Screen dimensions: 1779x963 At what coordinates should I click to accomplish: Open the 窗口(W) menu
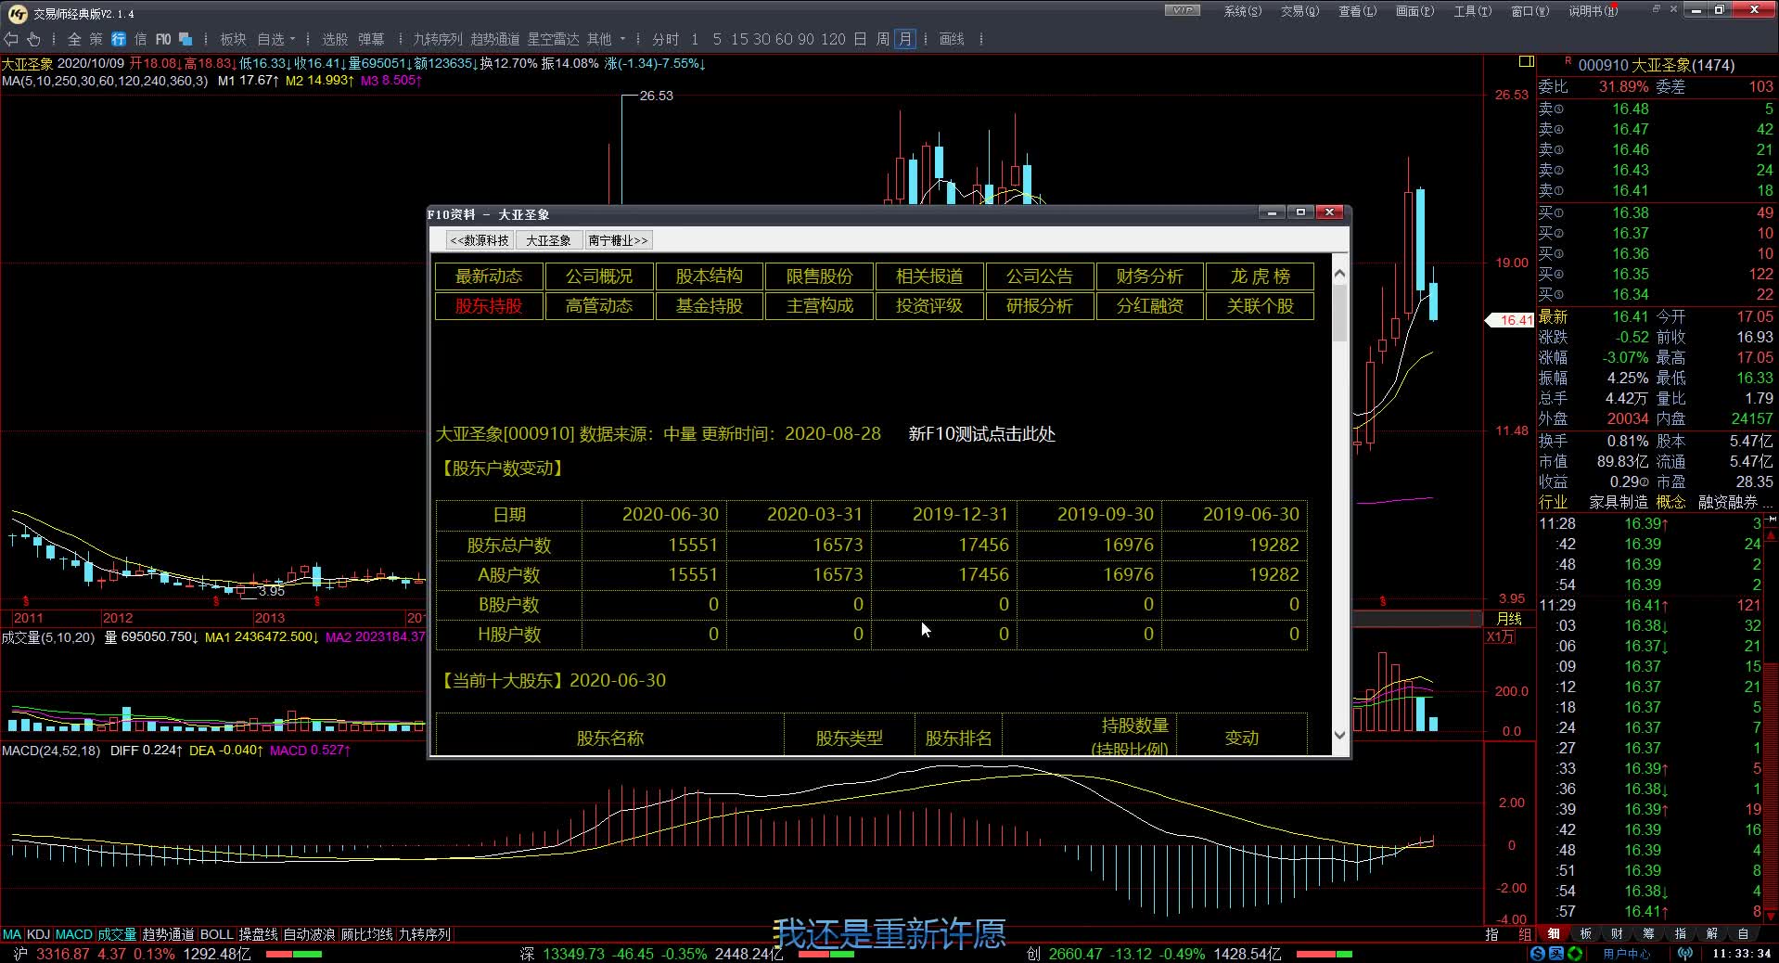coord(1529,11)
